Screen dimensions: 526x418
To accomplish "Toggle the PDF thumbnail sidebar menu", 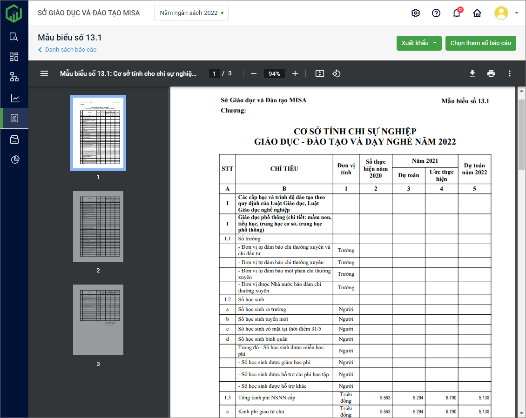I will 44,73.
